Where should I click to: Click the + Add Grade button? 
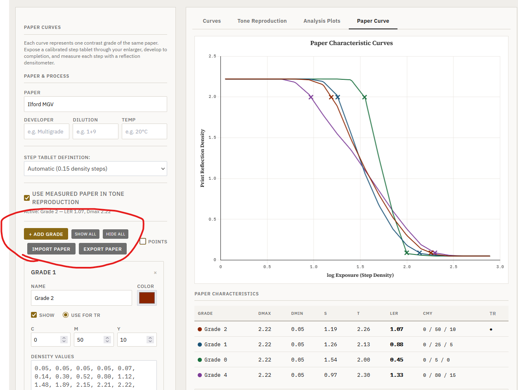[x=46, y=234]
